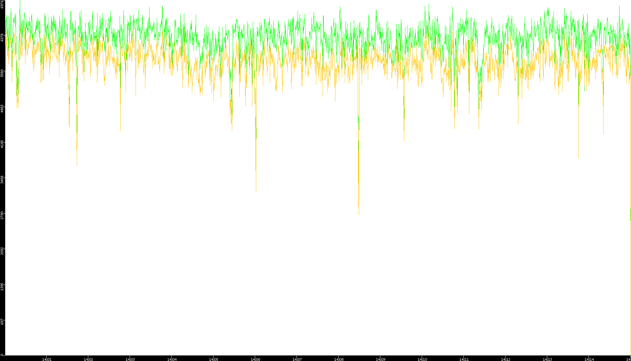This screenshot has width=631, height=361.
Task: Select the 14:06 time marker
Action: pyautogui.click(x=255, y=359)
